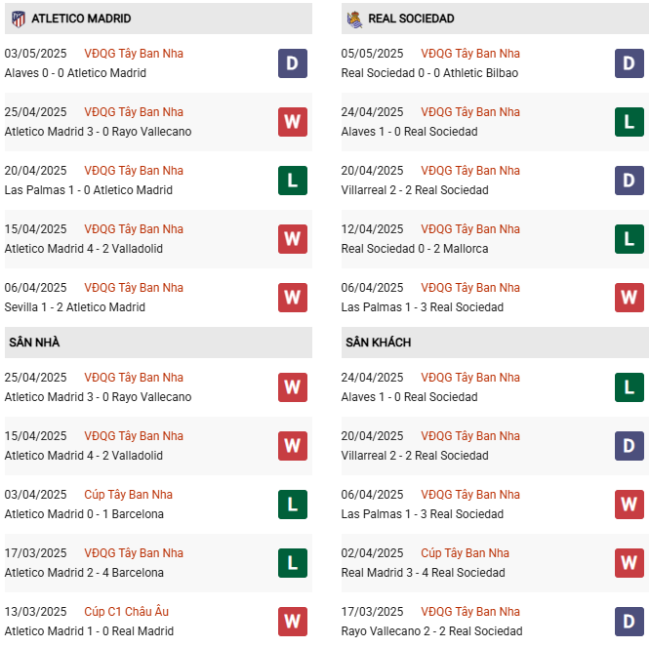This screenshot has height=647, width=650.
Task: Click the D badge for Rayo Vallecano 2-2 Real Sociedad
Action: click(630, 622)
